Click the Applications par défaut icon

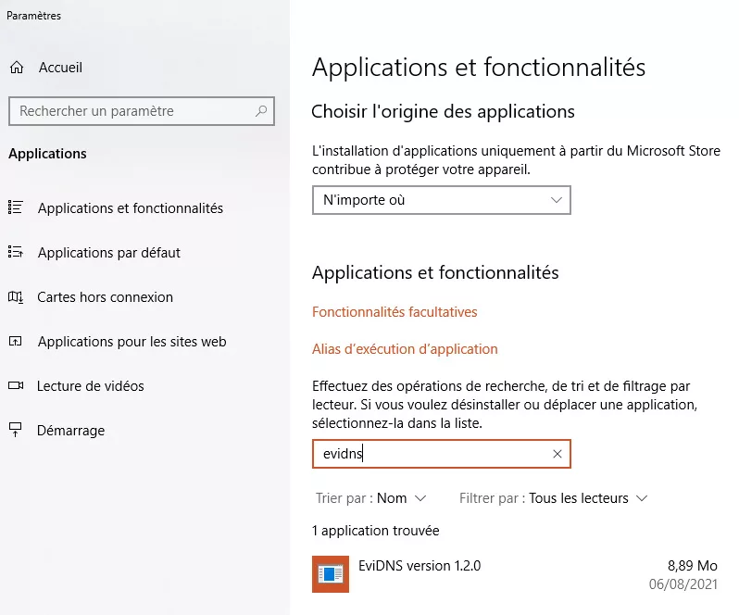click(15, 253)
